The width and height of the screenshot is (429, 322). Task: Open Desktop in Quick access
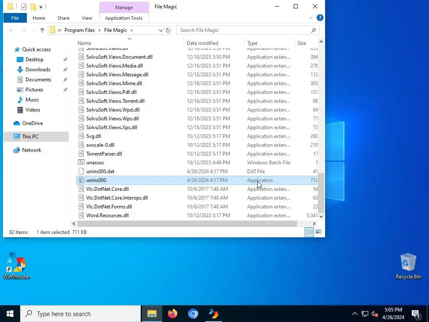pyautogui.click(x=34, y=60)
